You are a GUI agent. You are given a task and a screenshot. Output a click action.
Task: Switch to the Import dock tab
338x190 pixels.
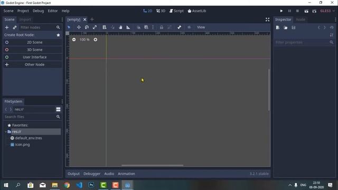[25, 20]
